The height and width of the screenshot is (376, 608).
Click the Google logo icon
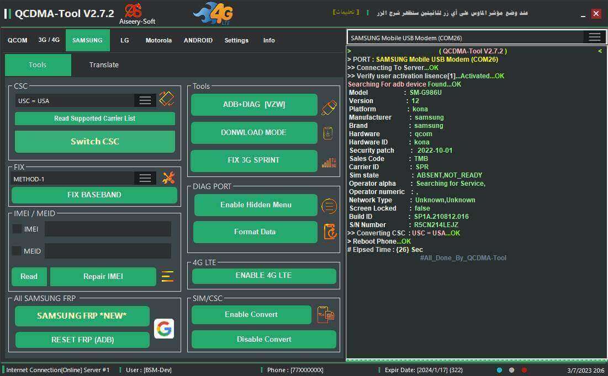pyautogui.click(x=164, y=329)
